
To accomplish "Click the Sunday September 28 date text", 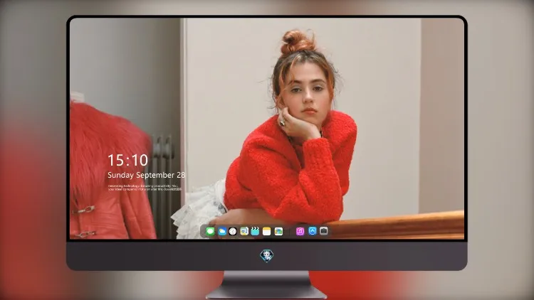I will pyautogui.click(x=147, y=175).
